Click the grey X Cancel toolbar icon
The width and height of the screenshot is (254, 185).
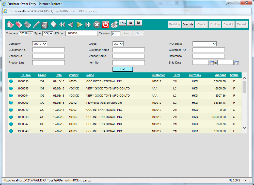coord(97,25)
